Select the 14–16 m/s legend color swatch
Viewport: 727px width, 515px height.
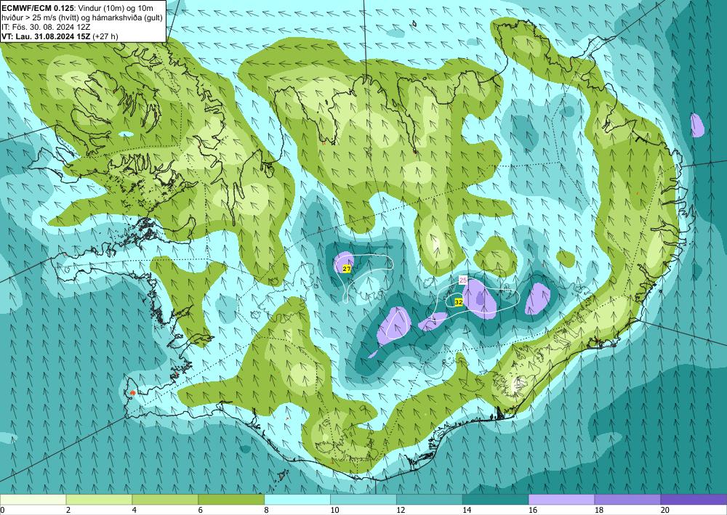click(x=495, y=500)
